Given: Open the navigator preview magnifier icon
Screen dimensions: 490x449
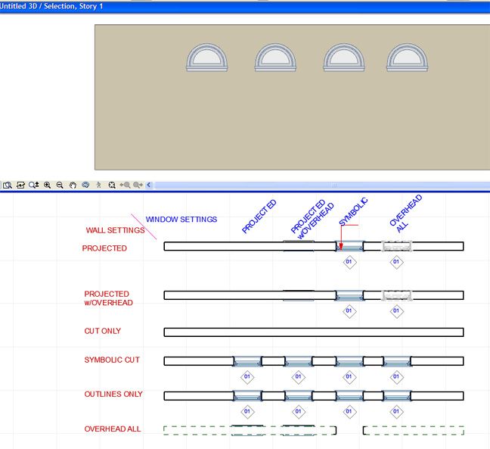Looking at the screenshot, I should click(x=8, y=185).
